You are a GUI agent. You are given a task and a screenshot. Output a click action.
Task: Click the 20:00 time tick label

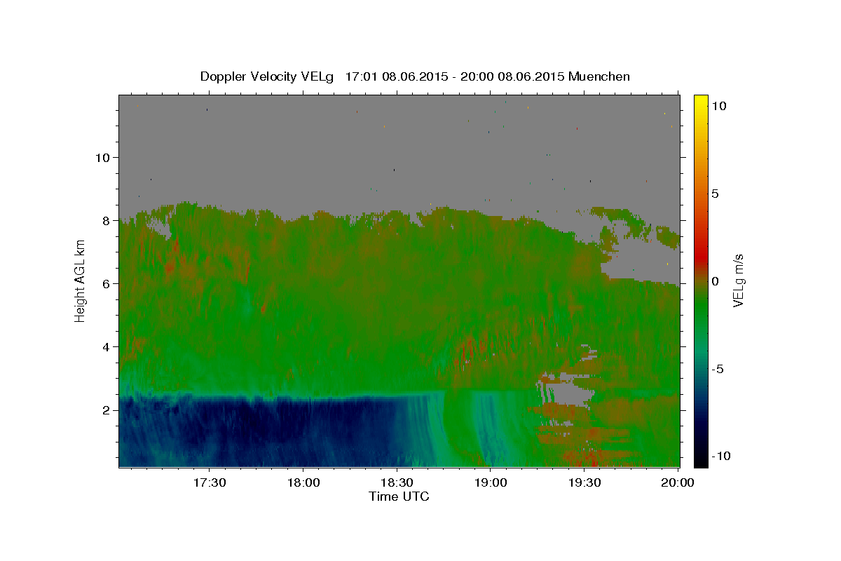[x=678, y=483]
